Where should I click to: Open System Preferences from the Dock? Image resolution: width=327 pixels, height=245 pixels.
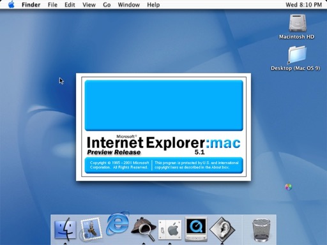click(170, 230)
